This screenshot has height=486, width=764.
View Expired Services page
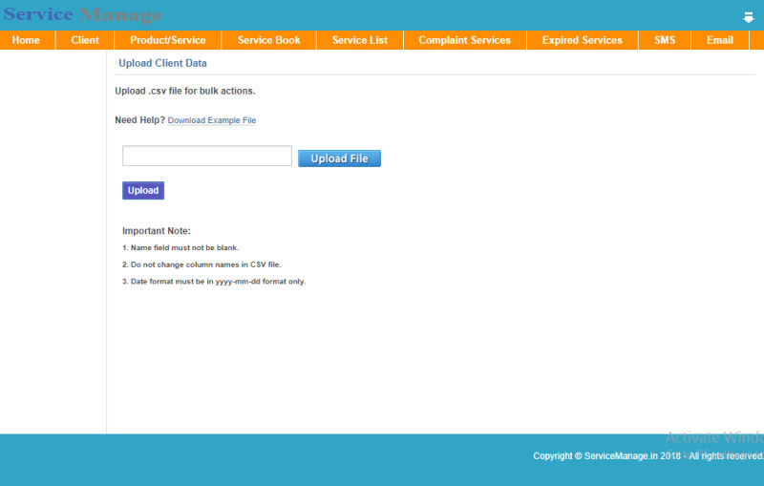tap(582, 40)
